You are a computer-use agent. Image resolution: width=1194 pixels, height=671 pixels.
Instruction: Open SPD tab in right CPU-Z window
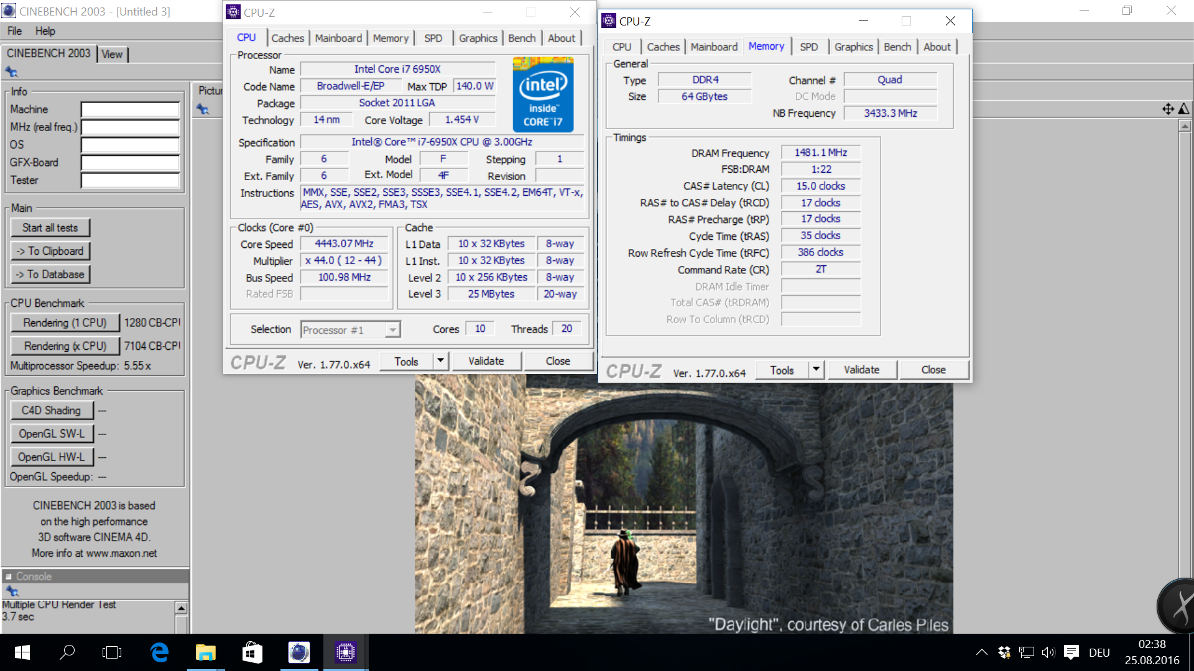809,47
